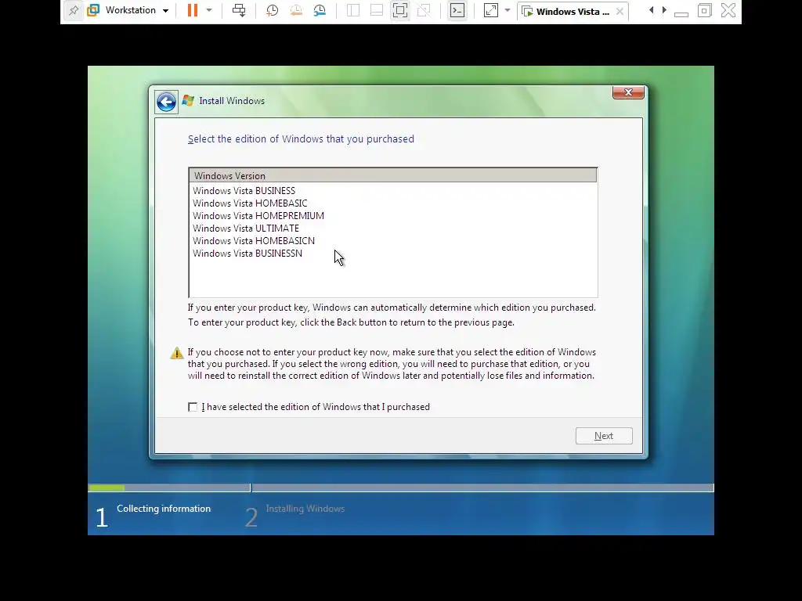Check 'I have selected the edition' checkbox
This screenshot has height=601, width=802.
193,407
